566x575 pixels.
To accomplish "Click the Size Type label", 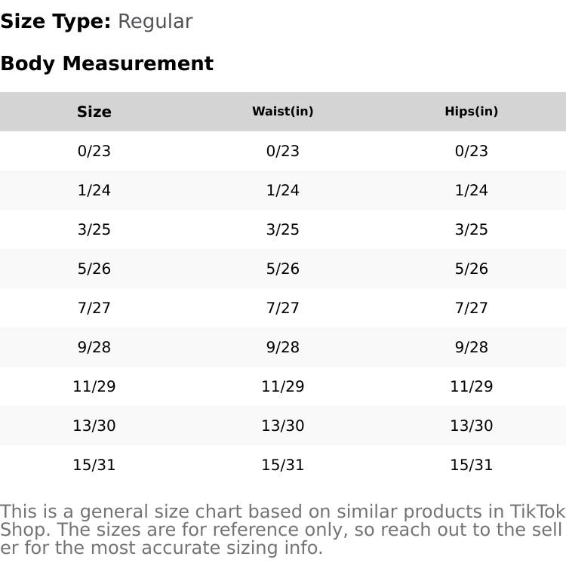I will (x=56, y=21).
